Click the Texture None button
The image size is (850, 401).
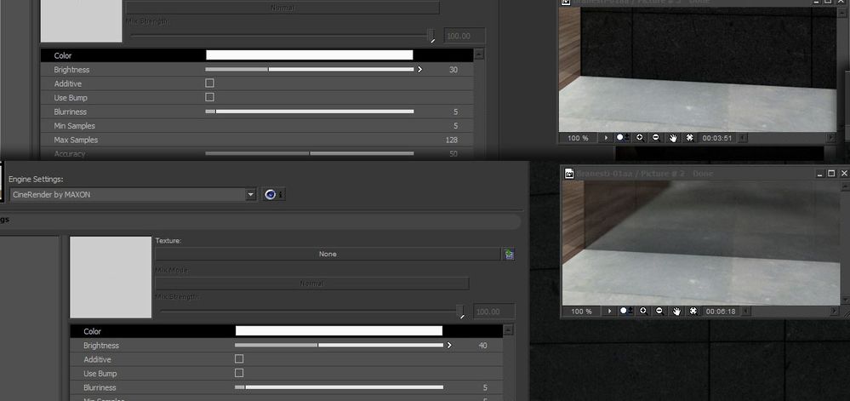[328, 254]
